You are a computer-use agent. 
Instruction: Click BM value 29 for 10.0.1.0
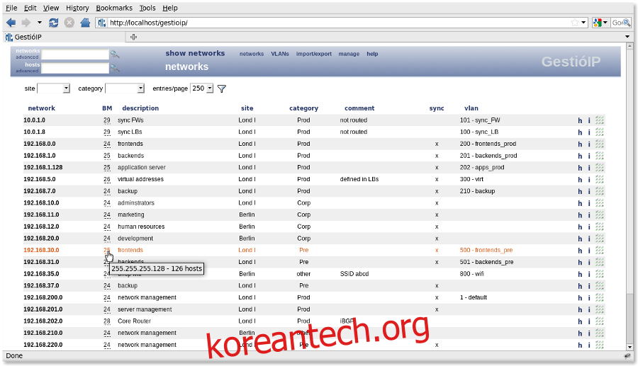point(106,120)
